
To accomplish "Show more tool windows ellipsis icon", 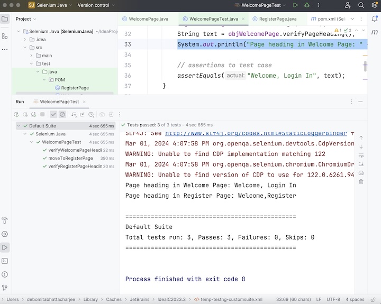I will [5, 49].
